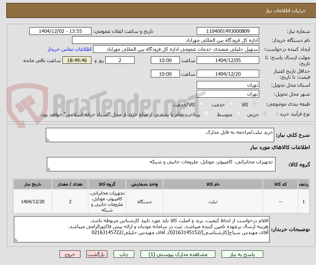This screenshot has height=265, width=316.
Task: Click the بازگشت back button
Action: [97, 254]
